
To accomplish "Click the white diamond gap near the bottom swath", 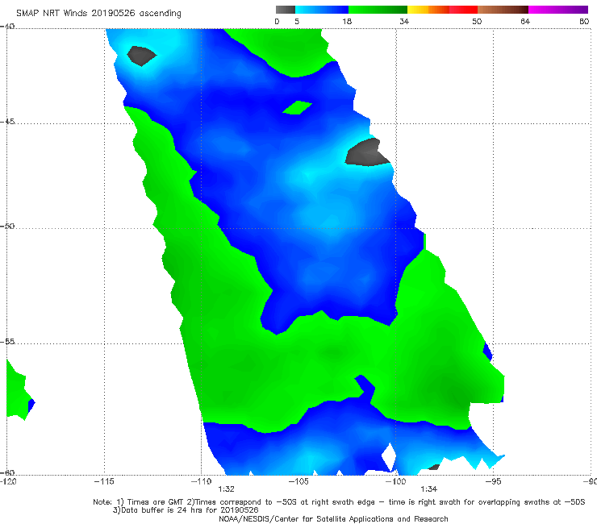I will pos(389,457).
